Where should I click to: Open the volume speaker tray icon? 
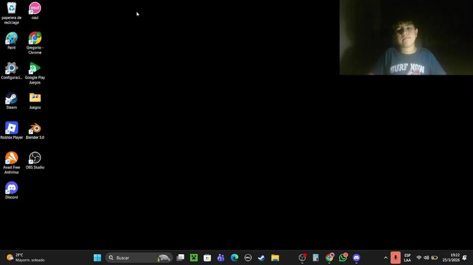point(426,258)
